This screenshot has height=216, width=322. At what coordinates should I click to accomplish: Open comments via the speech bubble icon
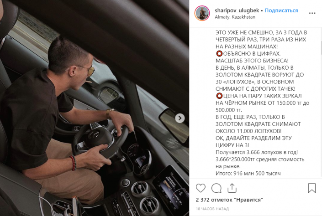[216, 188]
